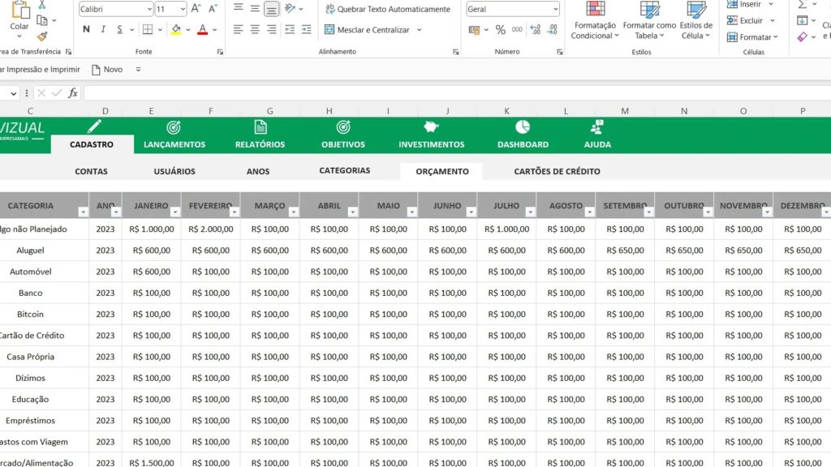Click the CARTÕES DE CRÉDITO link

point(557,172)
